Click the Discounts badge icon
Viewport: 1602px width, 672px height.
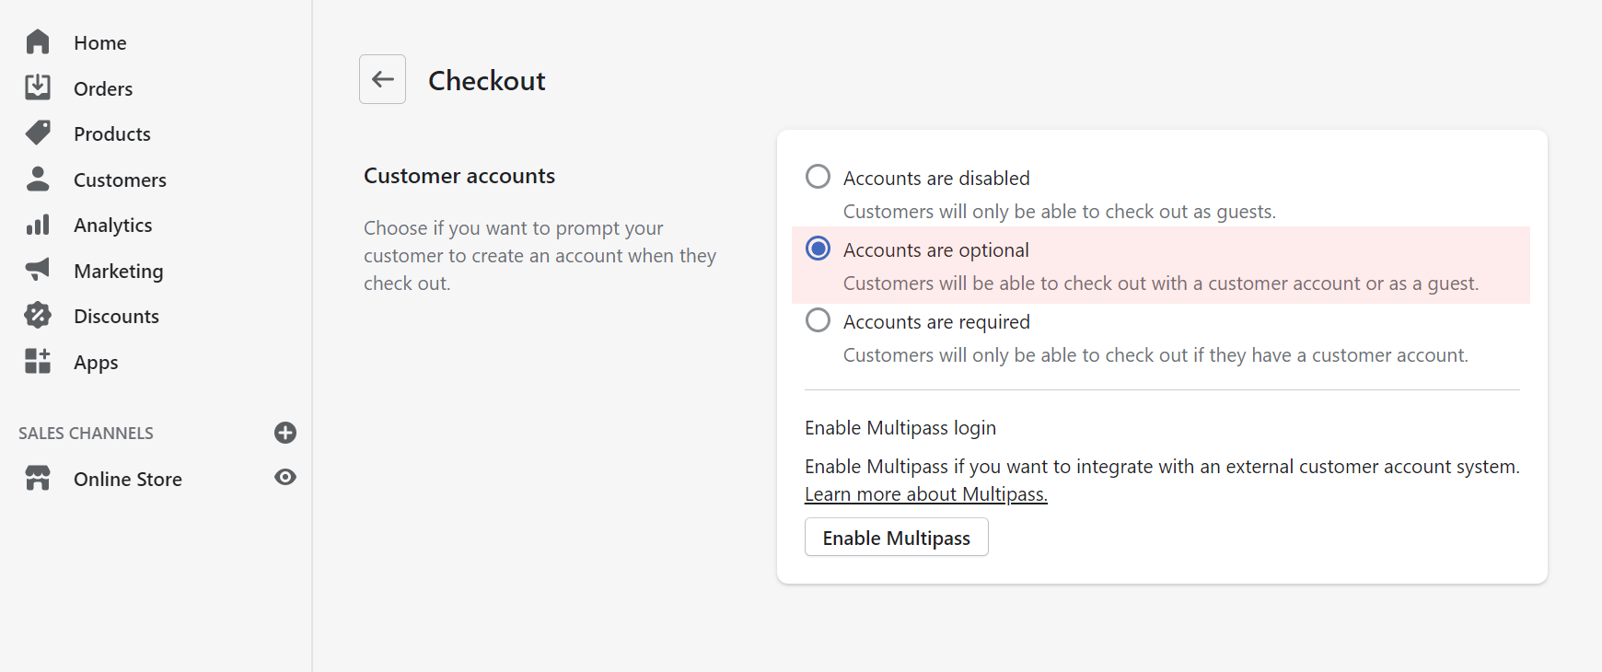38,316
